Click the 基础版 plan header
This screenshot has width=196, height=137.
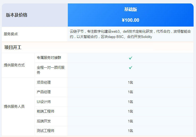131,10
